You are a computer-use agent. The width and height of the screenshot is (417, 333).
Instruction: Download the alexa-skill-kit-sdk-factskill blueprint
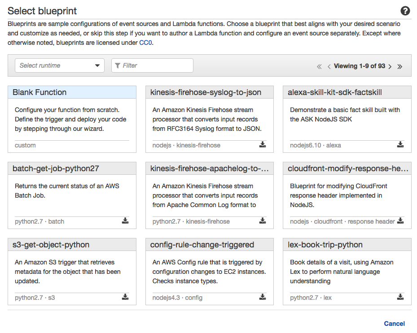point(400,144)
